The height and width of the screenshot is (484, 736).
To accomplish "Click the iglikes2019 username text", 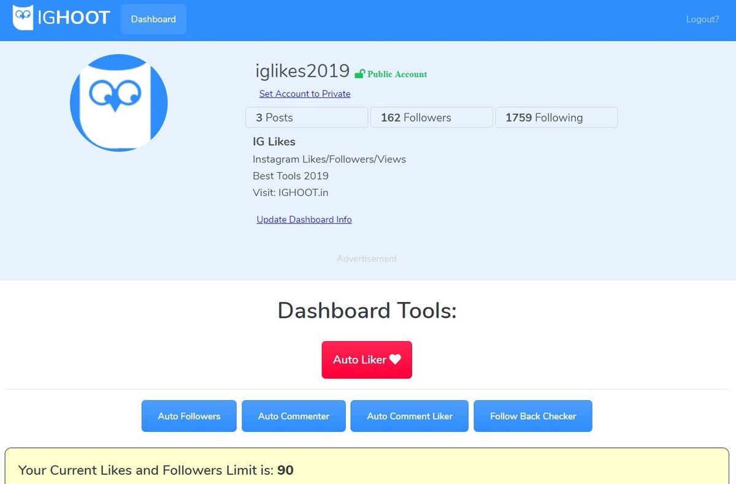I will tap(302, 71).
